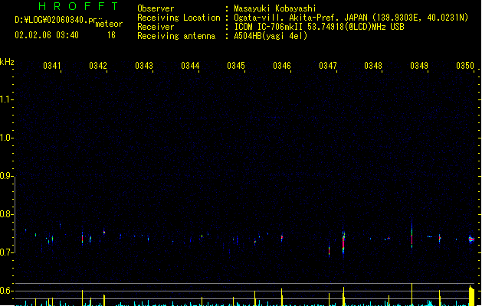Screen dimensions: 482x306
Task: Click the strong red meteor echo just after 0347
Action: pyautogui.click(x=343, y=242)
